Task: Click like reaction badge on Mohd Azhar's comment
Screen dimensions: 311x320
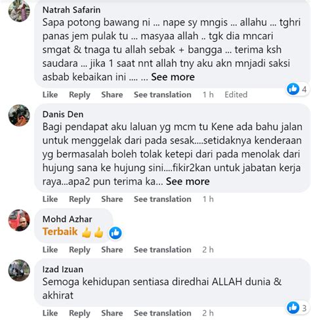Action: (x=115, y=233)
